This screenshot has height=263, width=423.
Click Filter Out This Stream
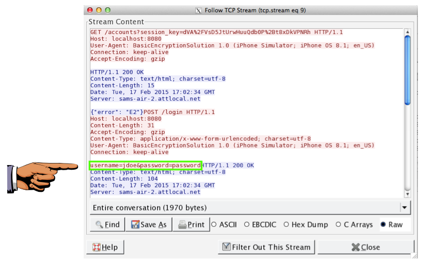point(267,247)
